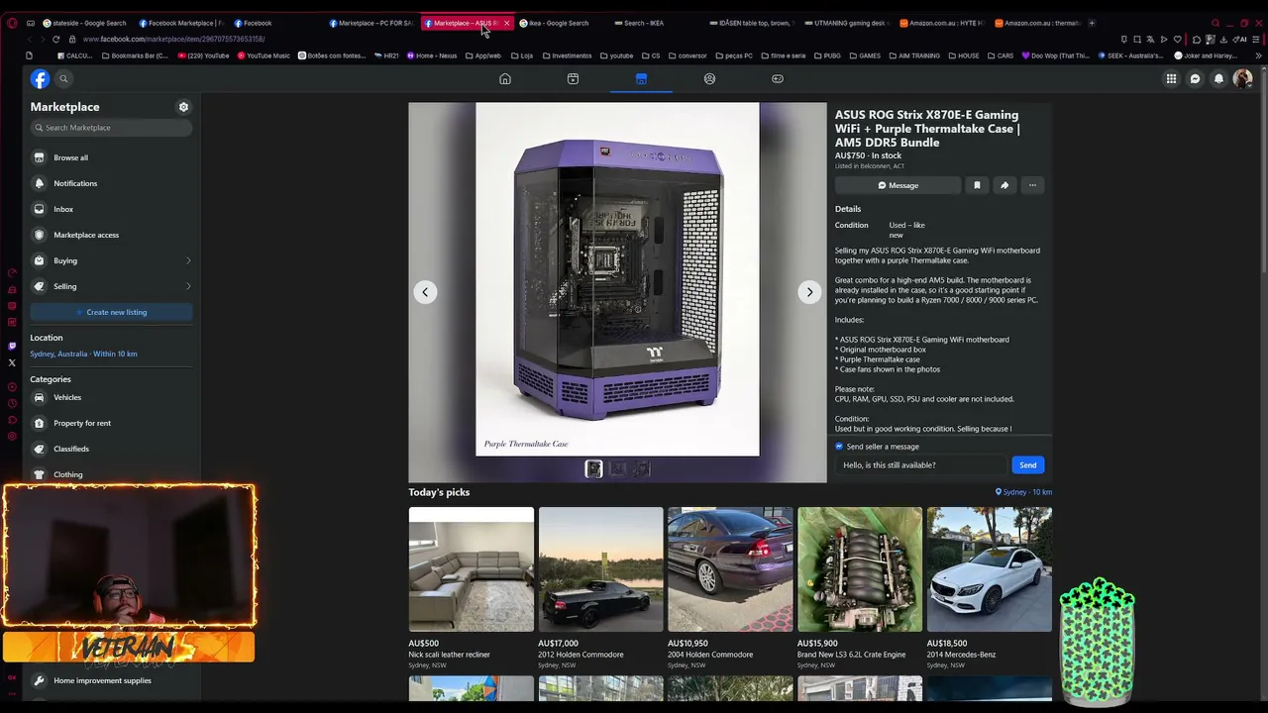
Task: Show the next listing photo
Action: click(809, 292)
